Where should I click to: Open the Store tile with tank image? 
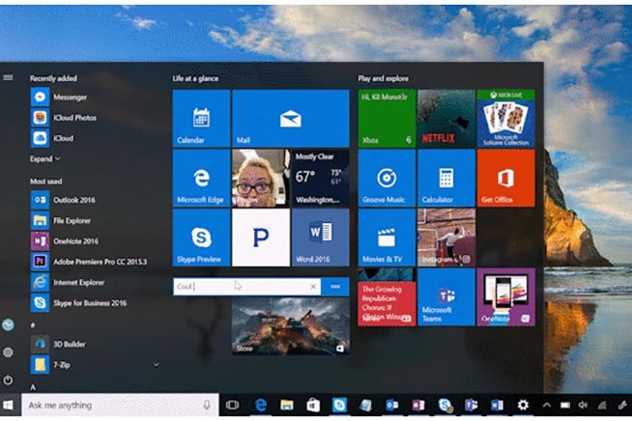point(291,326)
